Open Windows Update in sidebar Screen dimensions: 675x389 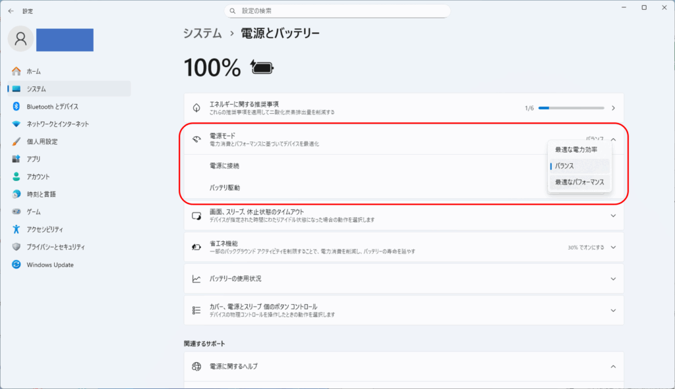[50, 265]
